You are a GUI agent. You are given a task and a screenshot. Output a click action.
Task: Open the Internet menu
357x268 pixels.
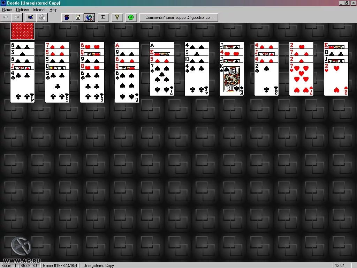pos(39,10)
